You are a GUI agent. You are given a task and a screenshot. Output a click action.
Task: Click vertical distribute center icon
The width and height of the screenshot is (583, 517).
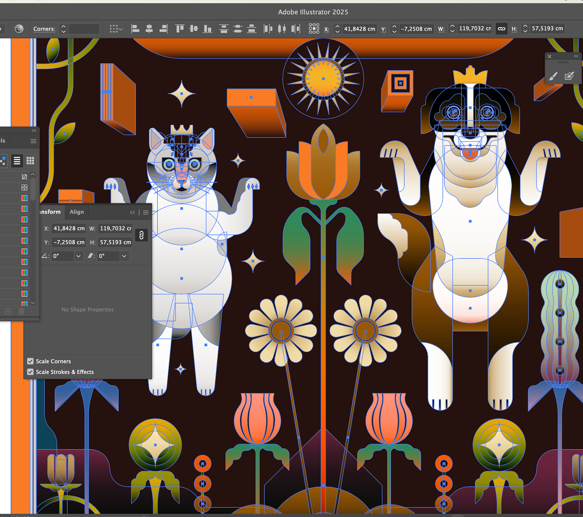click(x=238, y=29)
